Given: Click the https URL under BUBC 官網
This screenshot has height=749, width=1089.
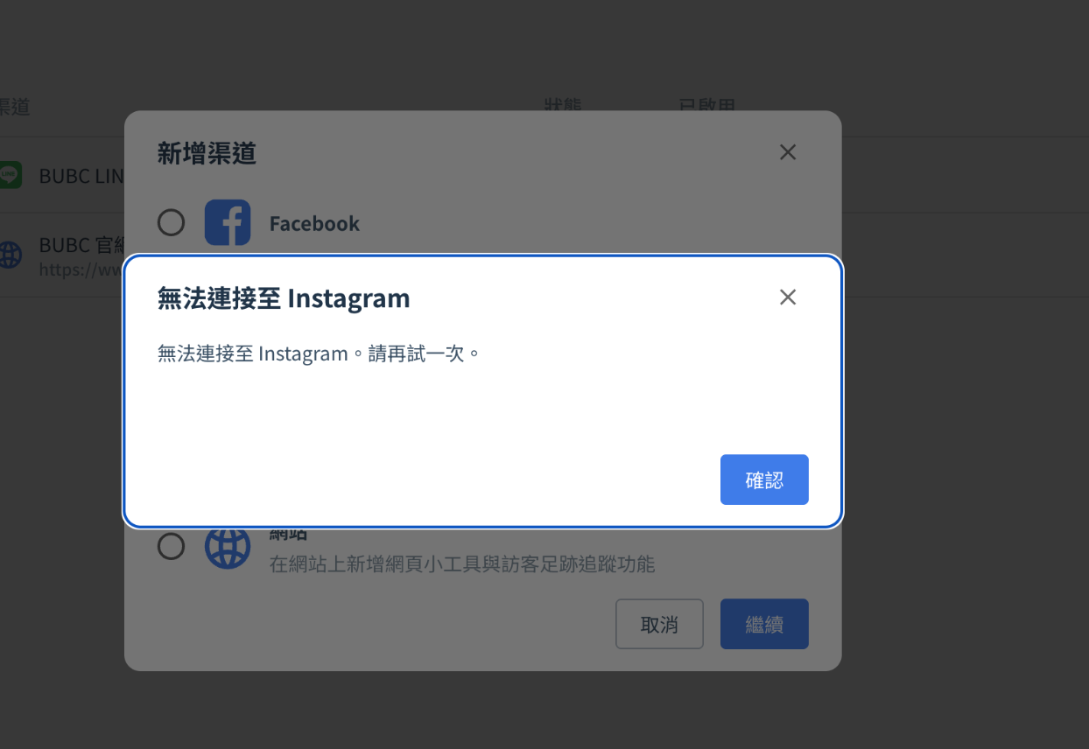Looking at the screenshot, I should click(x=81, y=269).
